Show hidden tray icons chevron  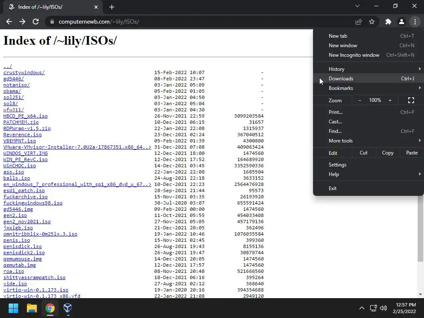(x=361, y=308)
